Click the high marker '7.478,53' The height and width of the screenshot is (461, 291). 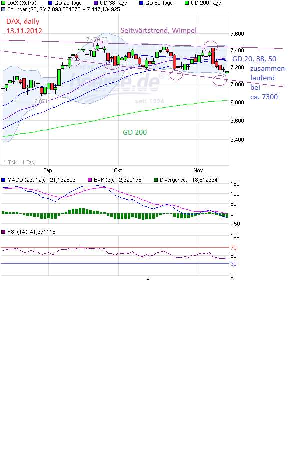point(97,39)
